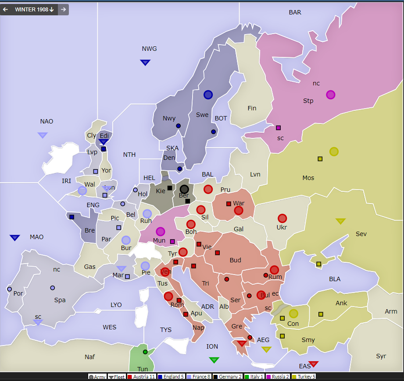This screenshot has width=404, height=381.
Task: Click the supply center square in Paris
Action: coord(119,228)
